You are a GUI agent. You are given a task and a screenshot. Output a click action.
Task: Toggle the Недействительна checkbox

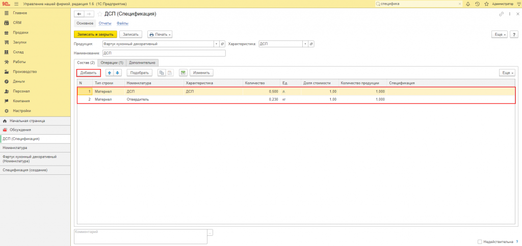pyautogui.click(x=479, y=242)
